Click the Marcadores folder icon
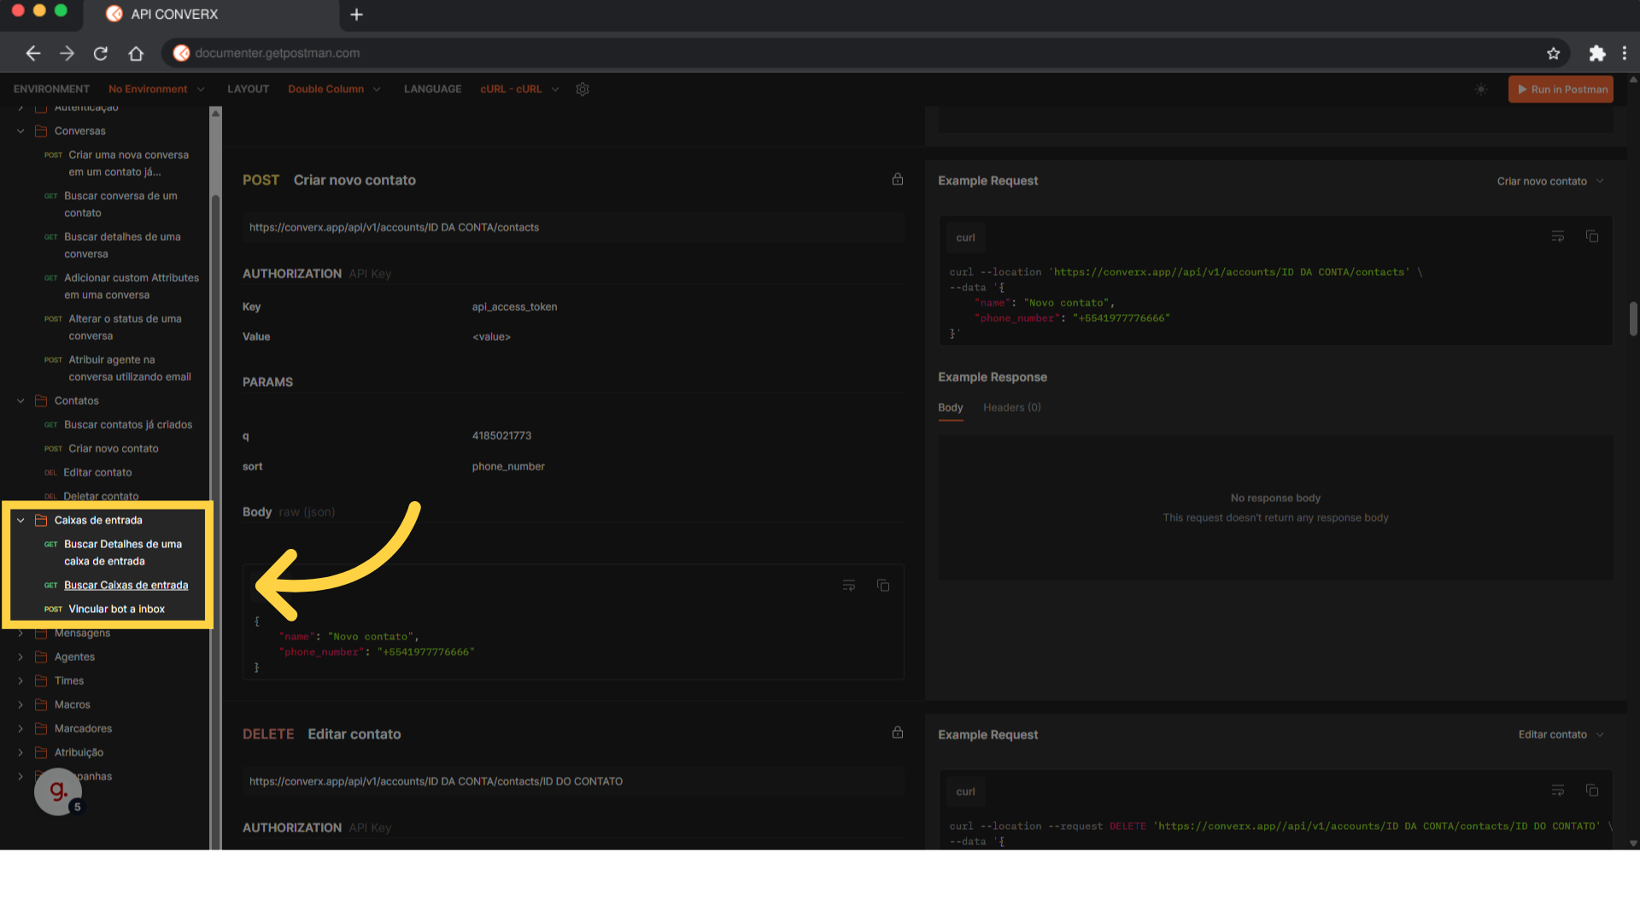This screenshot has width=1640, height=922. 40,728
